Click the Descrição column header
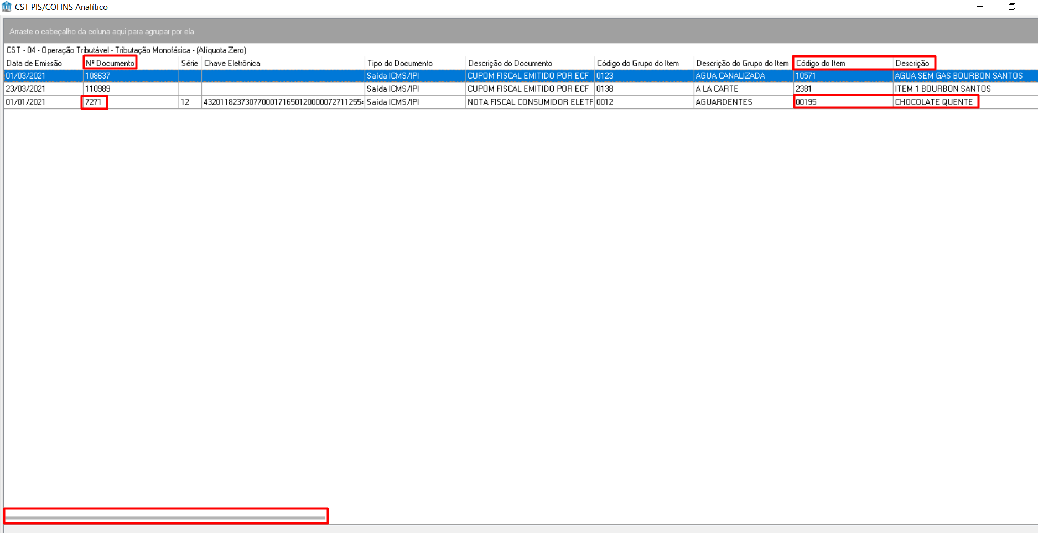Image resolution: width=1038 pixels, height=533 pixels. (966, 63)
